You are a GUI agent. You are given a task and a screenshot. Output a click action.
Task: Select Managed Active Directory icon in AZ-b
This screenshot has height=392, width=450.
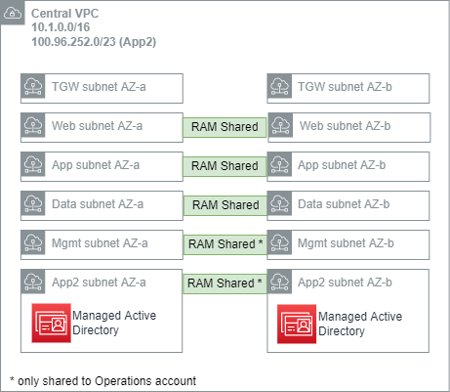click(x=297, y=324)
